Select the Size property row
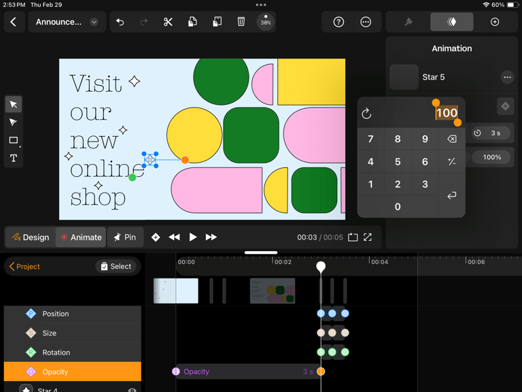Image resolution: width=522 pixels, height=392 pixels. pyautogui.click(x=73, y=333)
